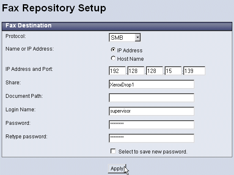Click the first IP octet field containing 192
Viewport: 234px width, 175px height.
(x=117, y=71)
